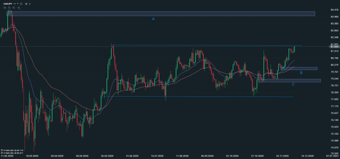The width and height of the screenshot is (340, 159).
Task: Open the D1 timeframe dropdown
Action: click(28, 4)
